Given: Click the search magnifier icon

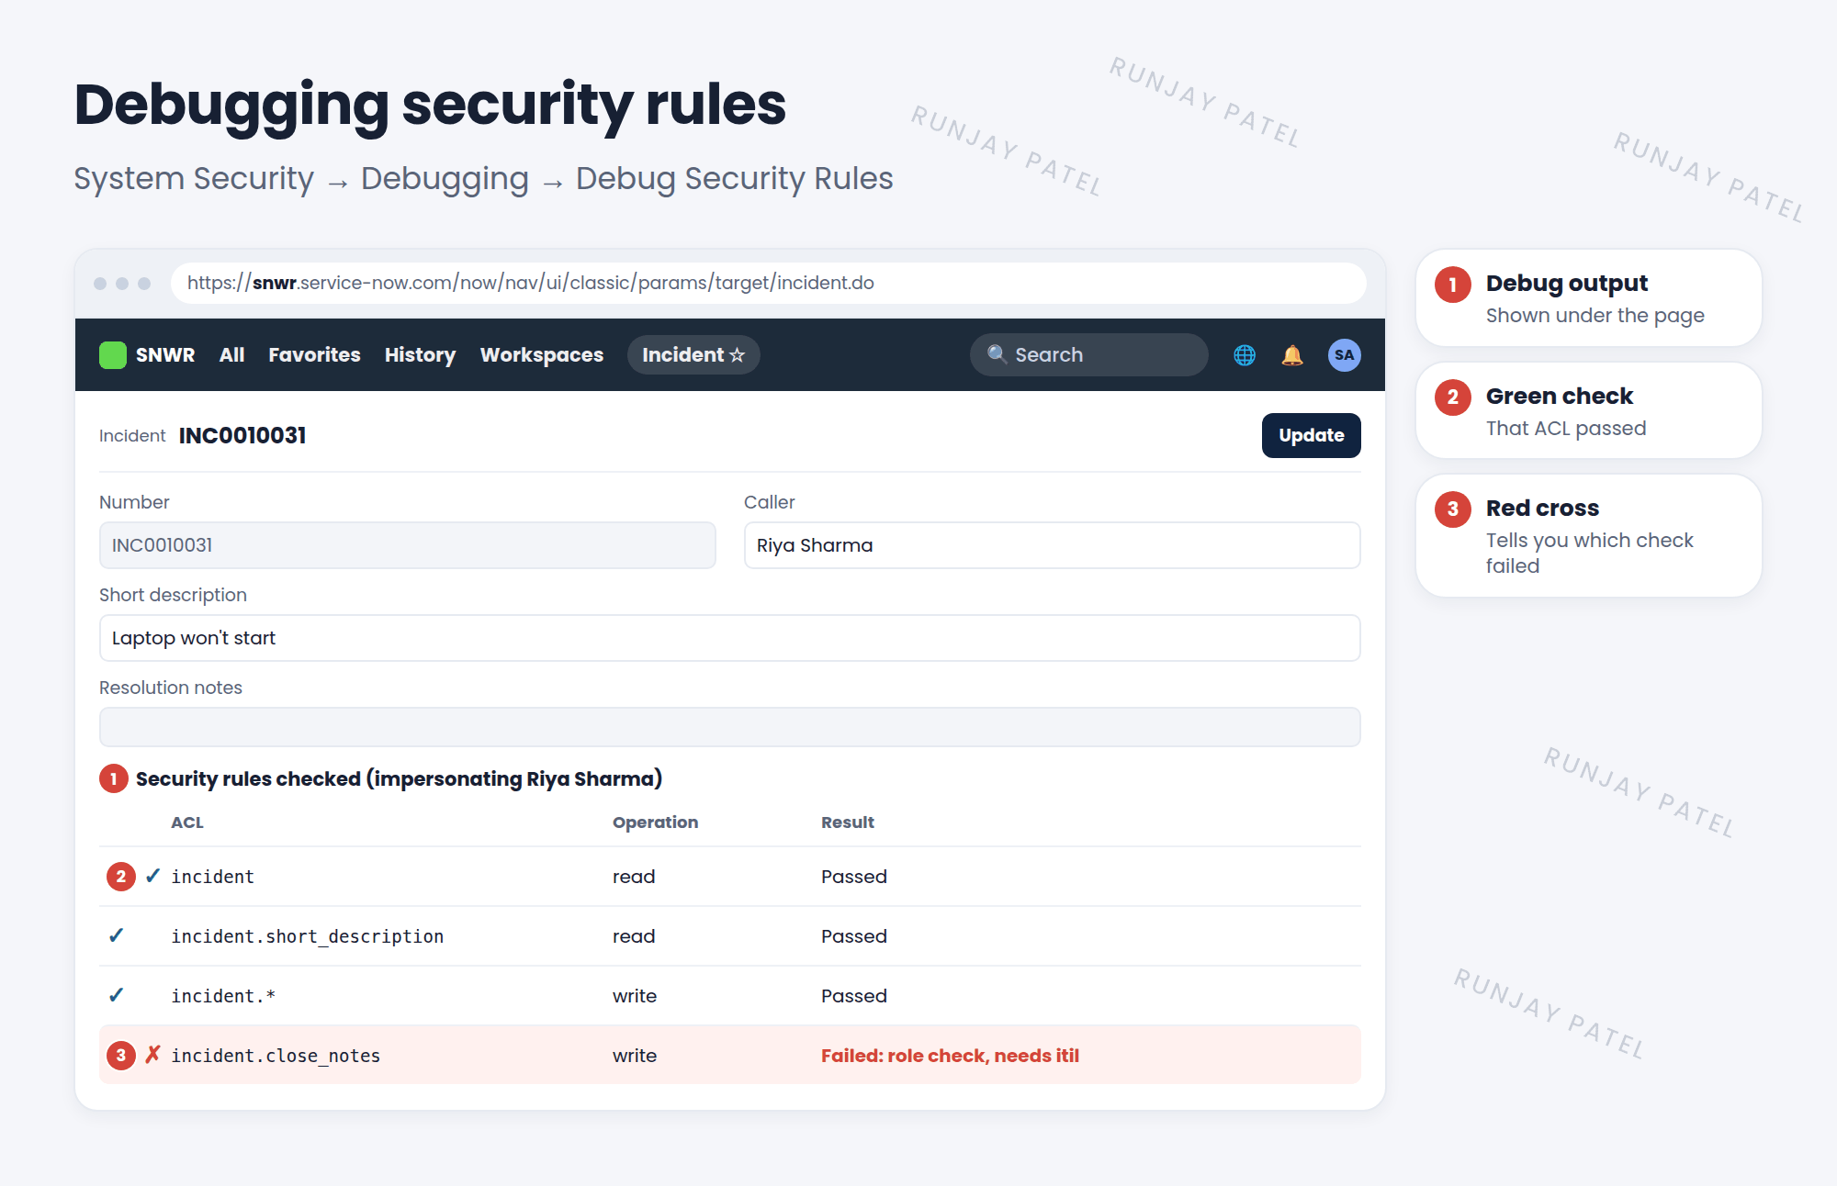Looking at the screenshot, I should pos(997,354).
